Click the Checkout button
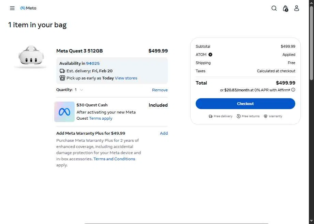The width and height of the screenshot is (314, 224). point(245,104)
